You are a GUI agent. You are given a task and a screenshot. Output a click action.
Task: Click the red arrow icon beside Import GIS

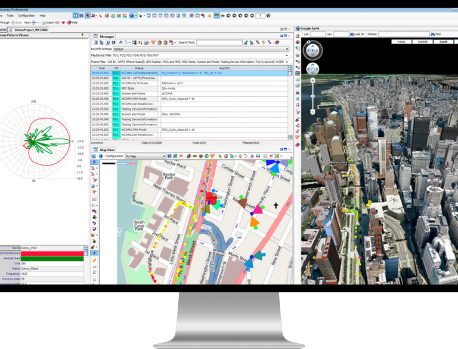[x=63, y=22]
